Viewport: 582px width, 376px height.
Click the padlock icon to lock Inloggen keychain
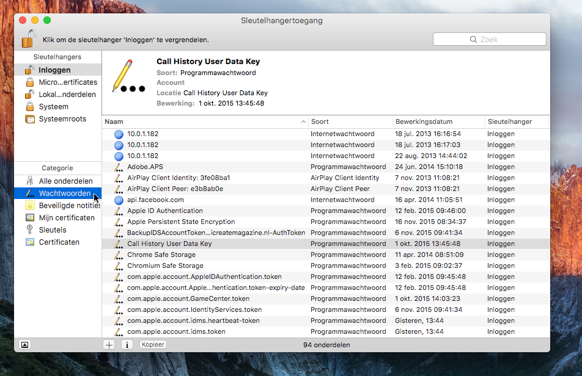coord(28,39)
